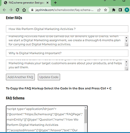The image size is (130, 133).
Task: Open the extensions puzzle menu
Action: pos(114,10)
